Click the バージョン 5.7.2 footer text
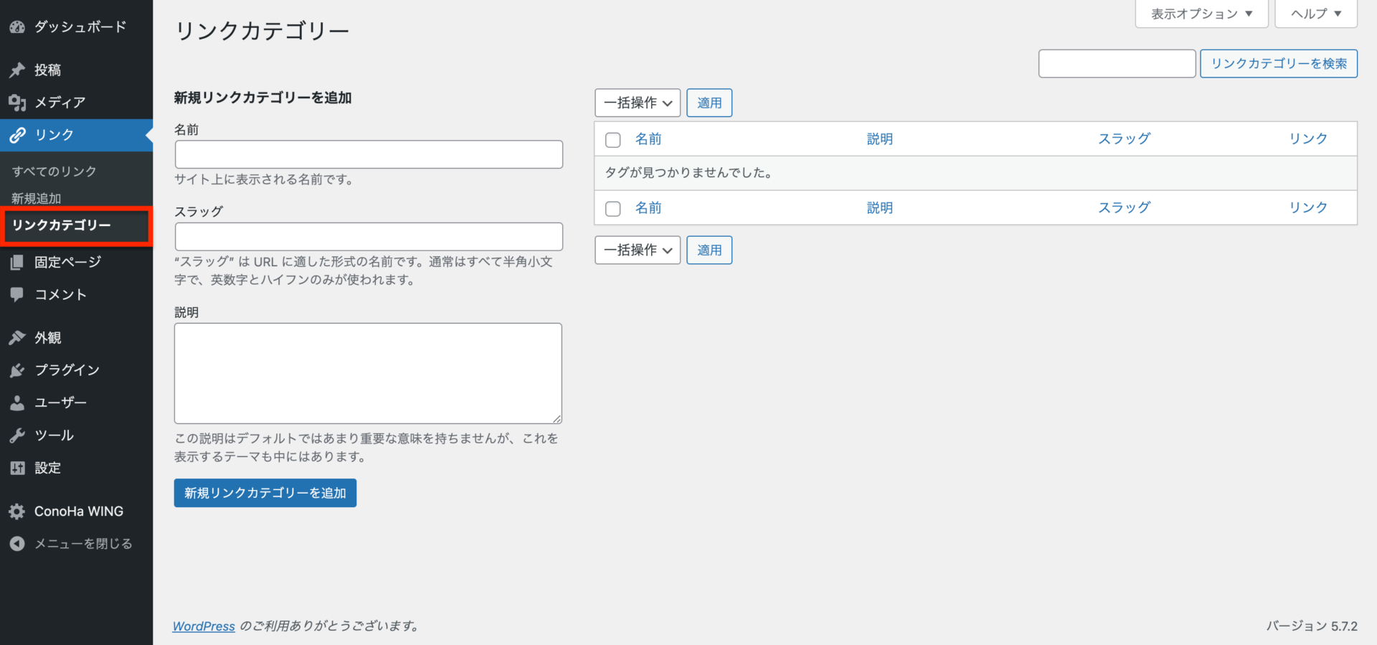1377x645 pixels. click(1312, 626)
